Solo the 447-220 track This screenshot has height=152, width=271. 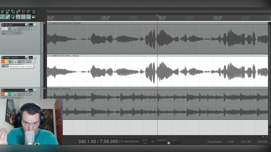pos(6,29)
